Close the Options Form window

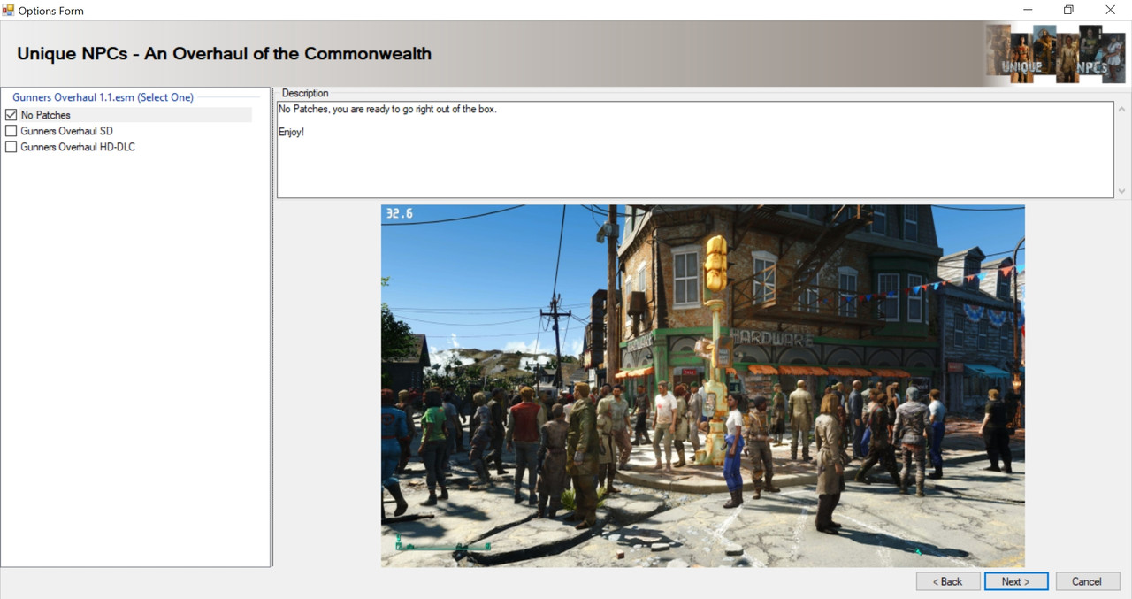[x=1110, y=10]
